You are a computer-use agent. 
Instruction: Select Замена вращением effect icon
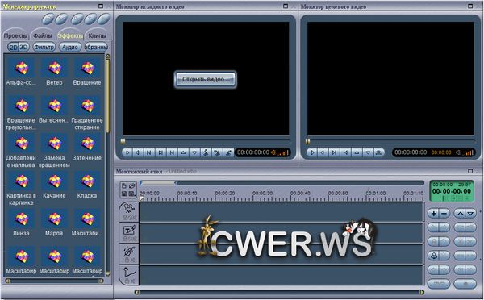tap(54, 144)
